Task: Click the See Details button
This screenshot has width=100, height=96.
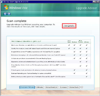Action: click(69, 26)
